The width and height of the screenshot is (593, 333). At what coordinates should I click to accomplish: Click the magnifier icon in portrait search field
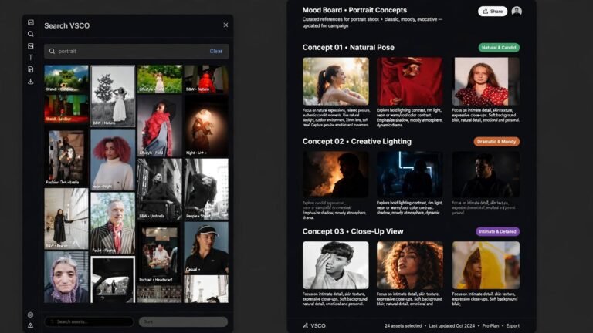(x=52, y=51)
